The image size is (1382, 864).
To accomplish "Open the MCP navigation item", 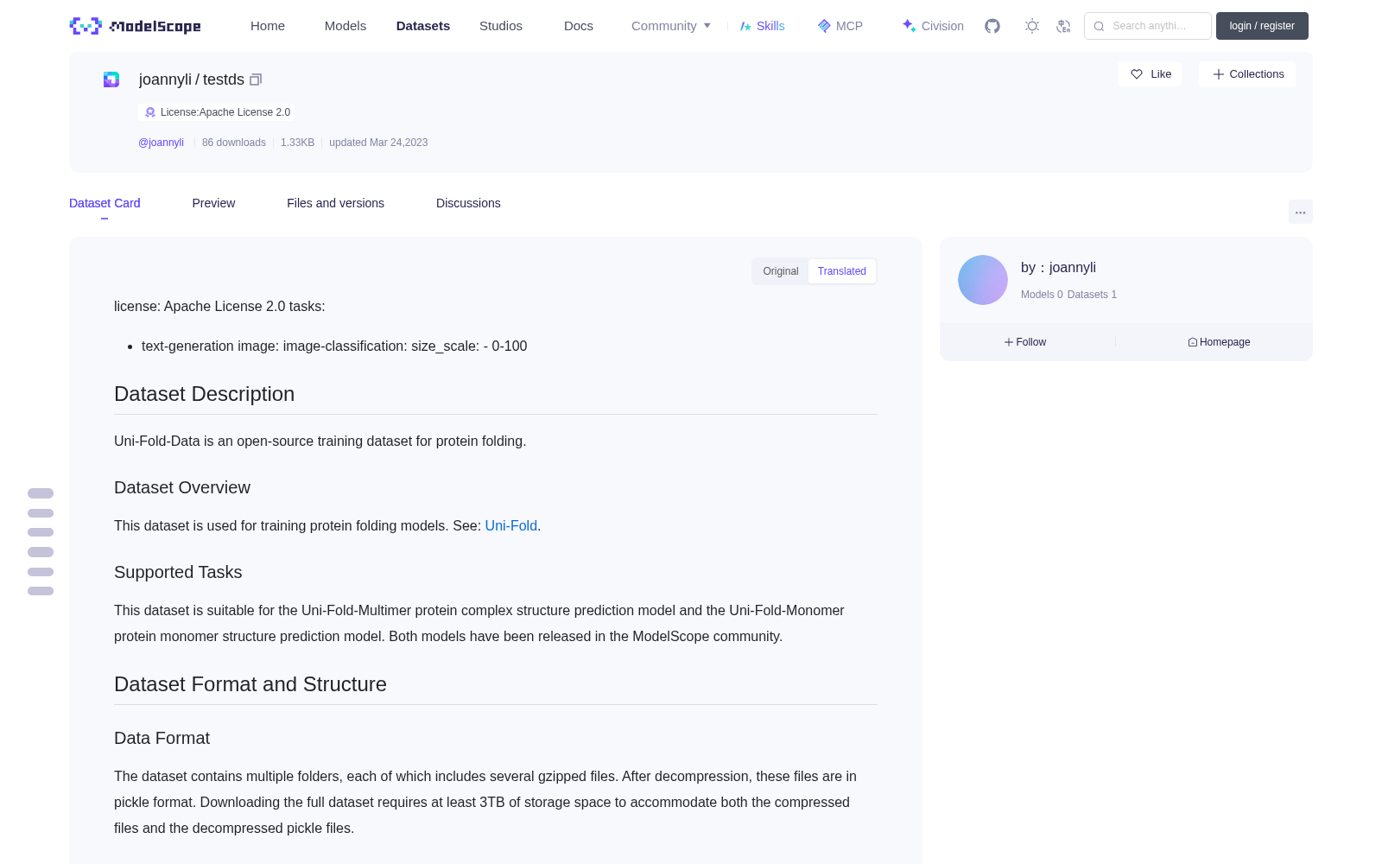I will point(840,26).
